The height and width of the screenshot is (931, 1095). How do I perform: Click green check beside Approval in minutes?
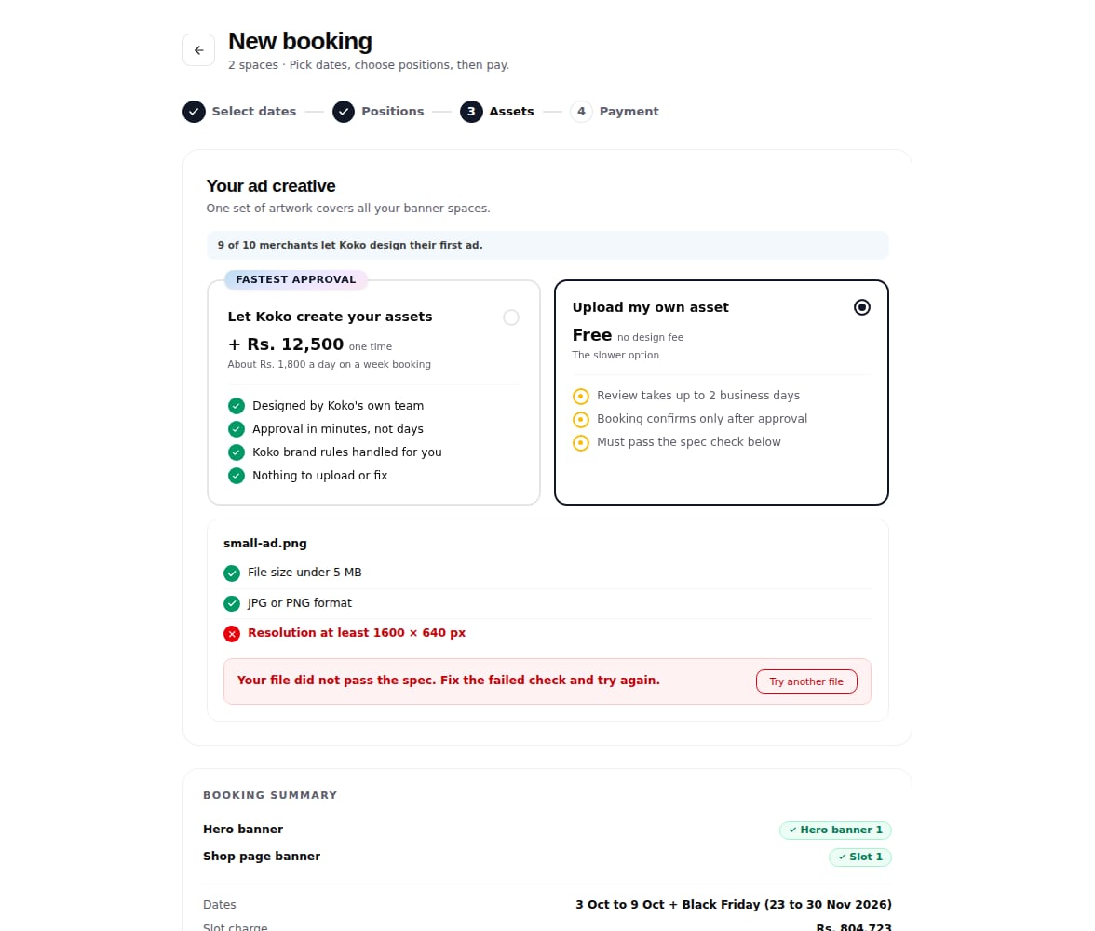point(237,429)
